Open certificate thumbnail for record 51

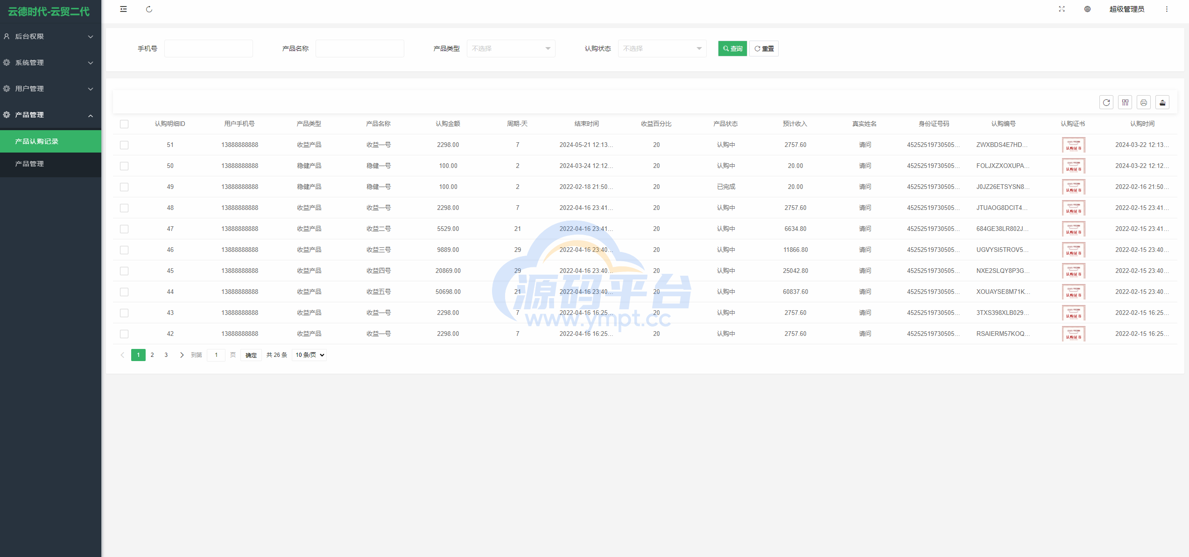coord(1073,145)
